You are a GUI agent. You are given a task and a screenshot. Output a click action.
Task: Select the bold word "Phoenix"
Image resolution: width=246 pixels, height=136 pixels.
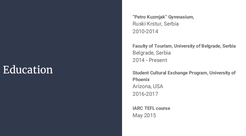pyautogui.click(x=141, y=79)
